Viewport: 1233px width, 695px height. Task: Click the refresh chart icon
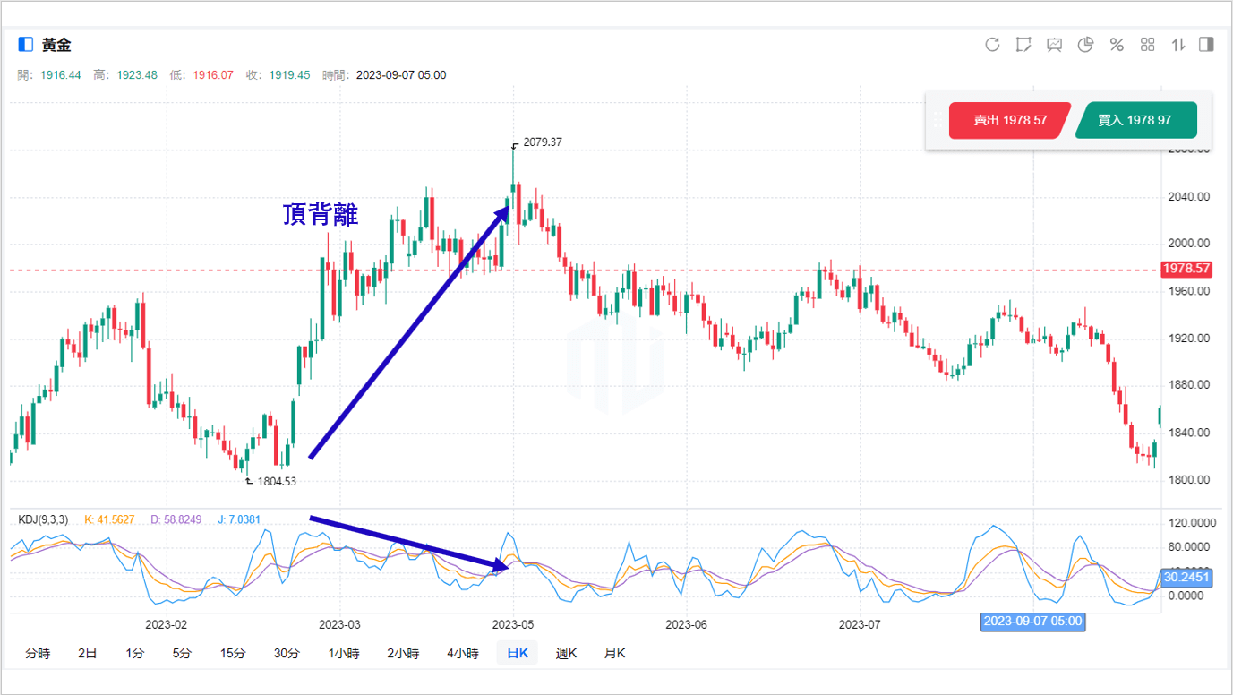tap(992, 45)
